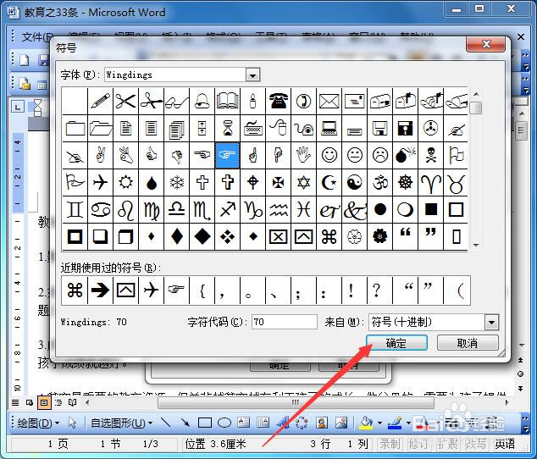The image size is (537, 459).
Task: Choose the skull and crossbones symbol
Action: click(430, 156)
